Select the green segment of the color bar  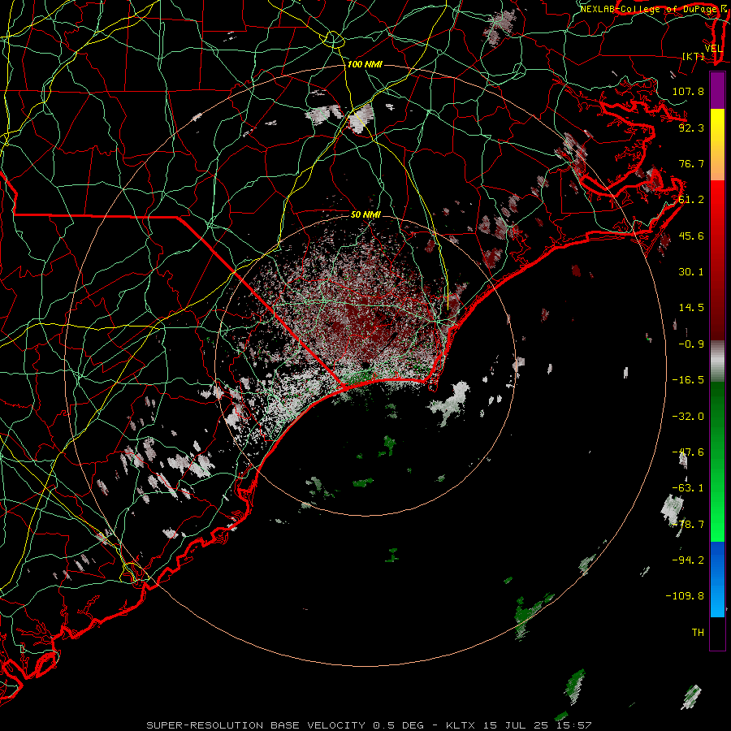point(717,461)
